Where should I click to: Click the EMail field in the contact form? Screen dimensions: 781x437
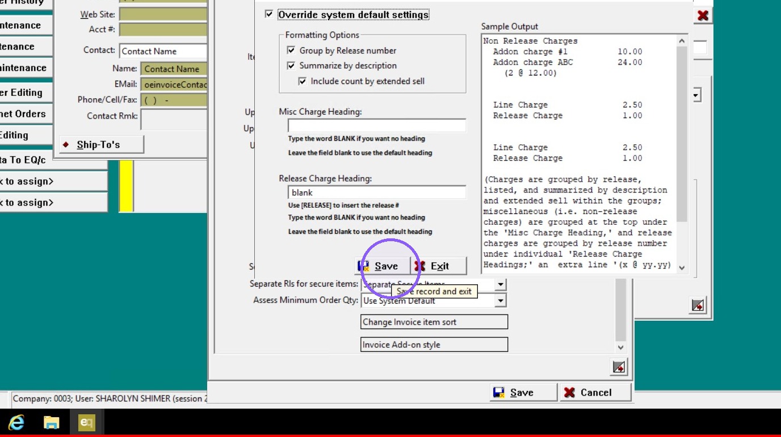pos(174,84)
